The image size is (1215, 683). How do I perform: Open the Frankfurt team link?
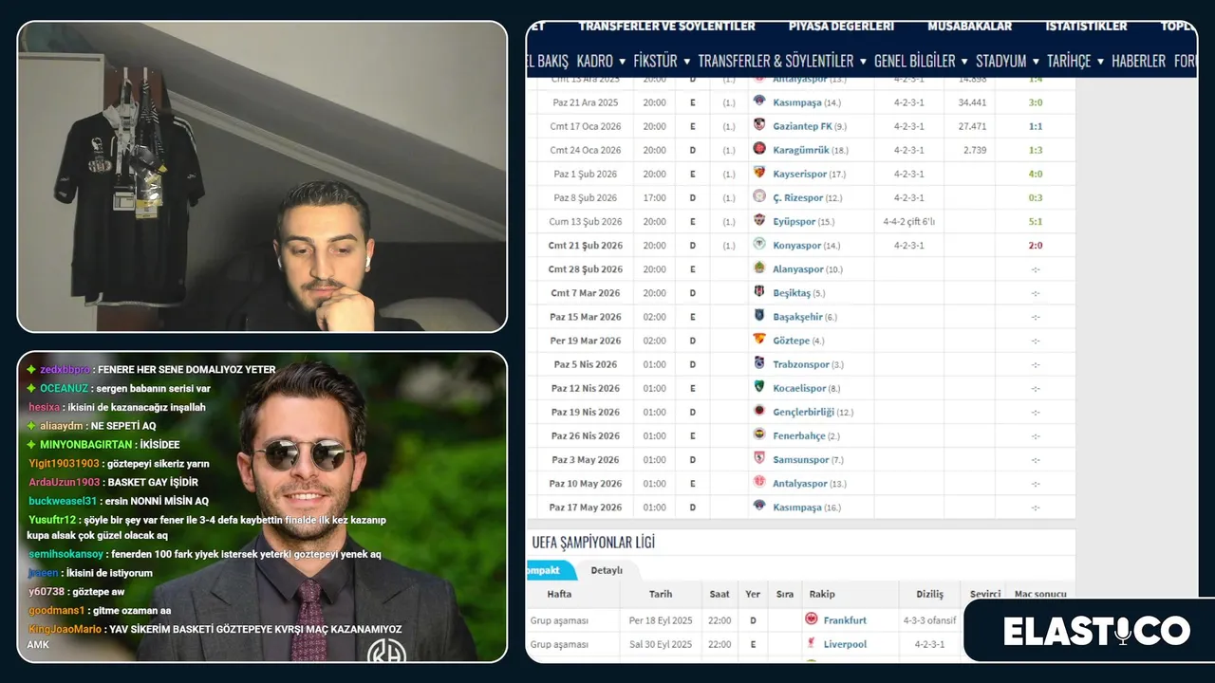click(x=845, y=620)
